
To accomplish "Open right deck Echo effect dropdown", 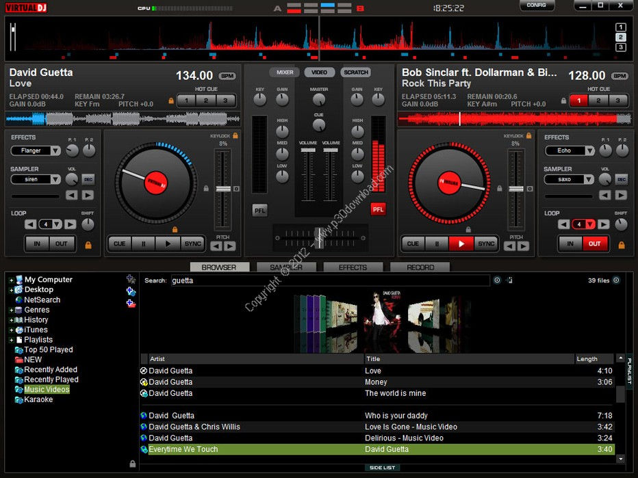I will tap(589, 151).
